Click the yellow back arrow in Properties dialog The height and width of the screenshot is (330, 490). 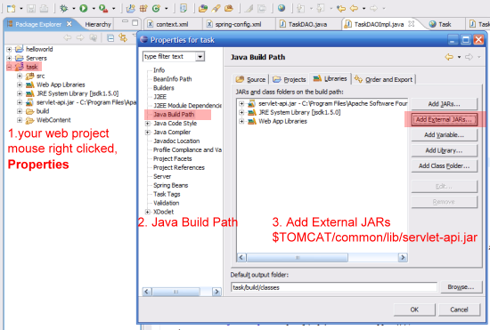[449, 57]
